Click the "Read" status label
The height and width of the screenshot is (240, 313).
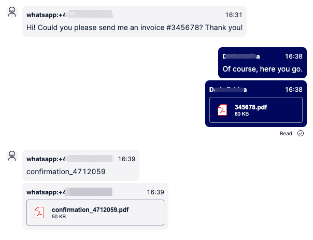coord(286,133)
